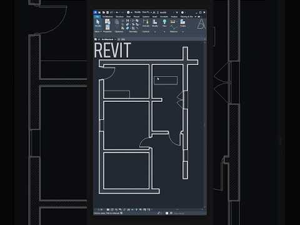Switch to the Structure ribbon tab
This screenshot has width=300, height=225.
[x=119, y=17]
